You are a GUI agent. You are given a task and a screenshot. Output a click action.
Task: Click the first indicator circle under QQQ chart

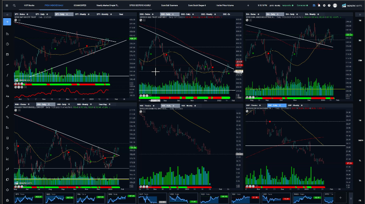pos(141,96)
